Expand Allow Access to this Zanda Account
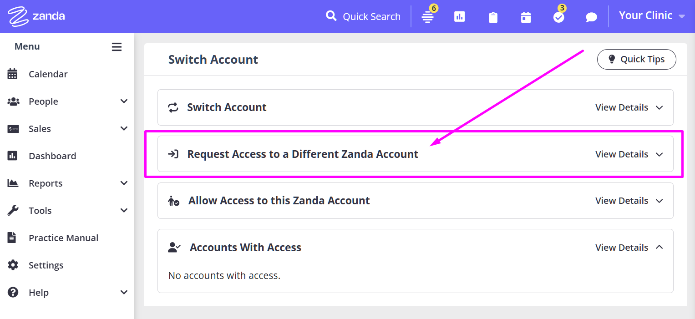695x319 pixels. (x=629, y=201)
